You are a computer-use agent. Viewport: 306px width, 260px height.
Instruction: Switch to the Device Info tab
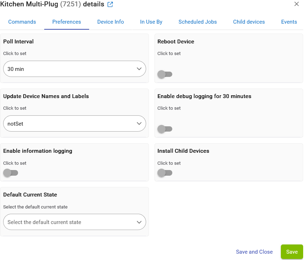(x=110, y=22)
